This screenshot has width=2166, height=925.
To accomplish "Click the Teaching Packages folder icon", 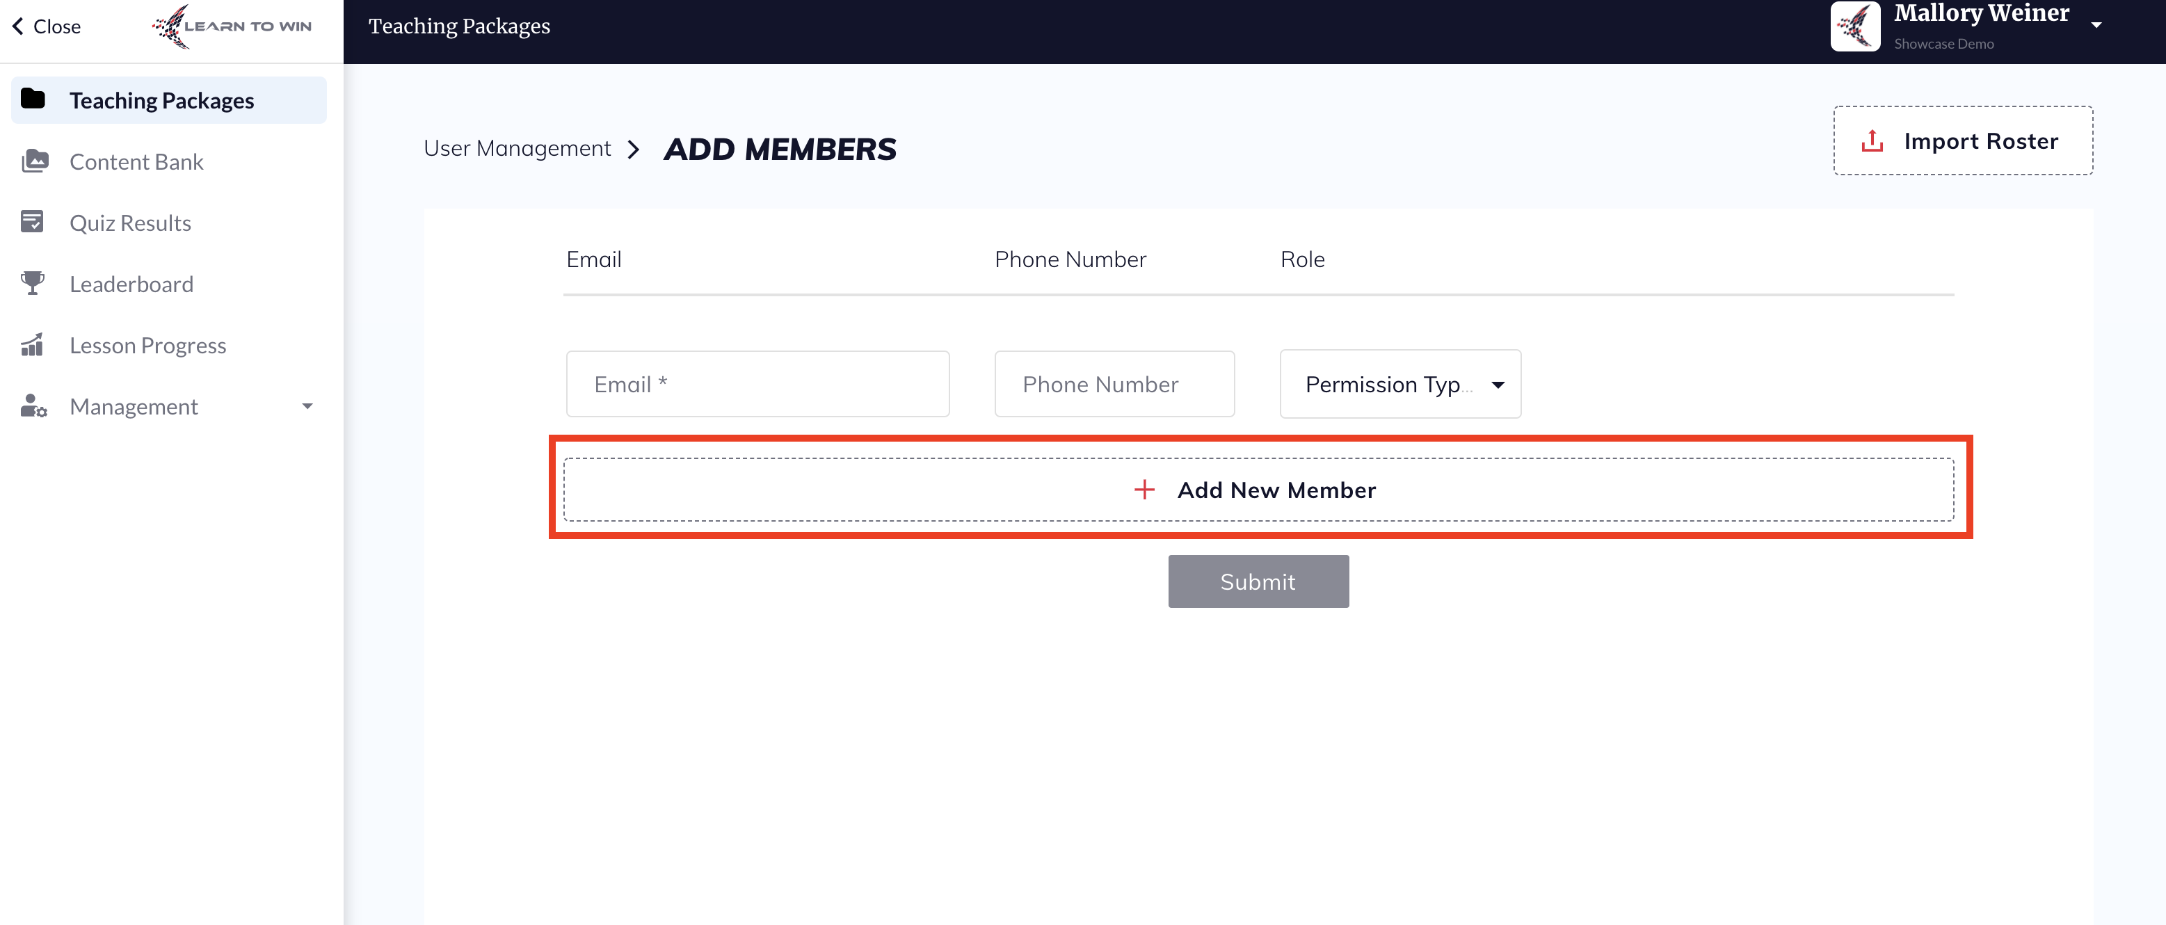I will click(33, 99).
